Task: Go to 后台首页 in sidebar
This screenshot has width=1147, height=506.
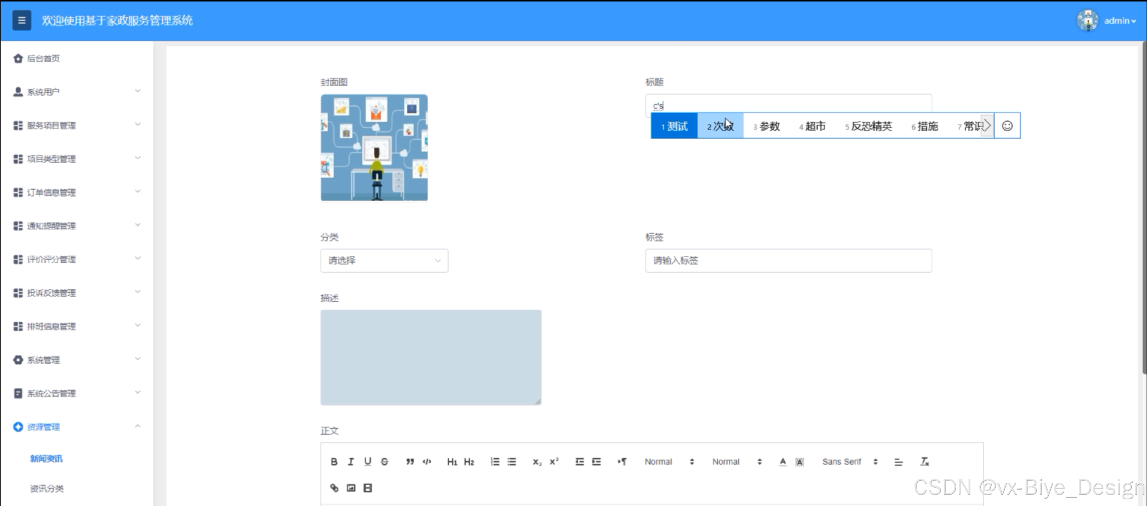Action: 43,58
